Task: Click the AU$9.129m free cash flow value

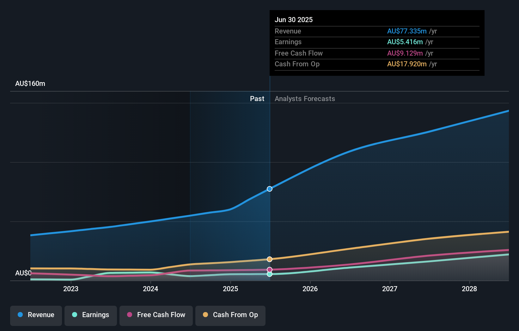Action: tap(405, 53)
